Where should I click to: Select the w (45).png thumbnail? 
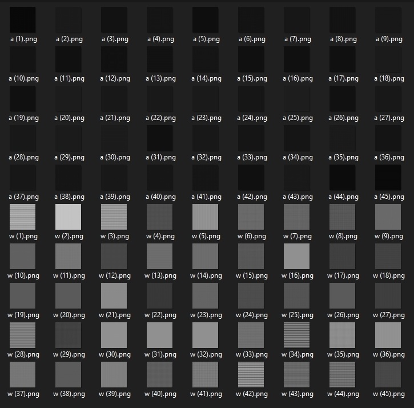coord(388,374)
